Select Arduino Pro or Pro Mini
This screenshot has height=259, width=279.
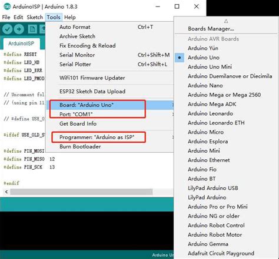(226, 207)
